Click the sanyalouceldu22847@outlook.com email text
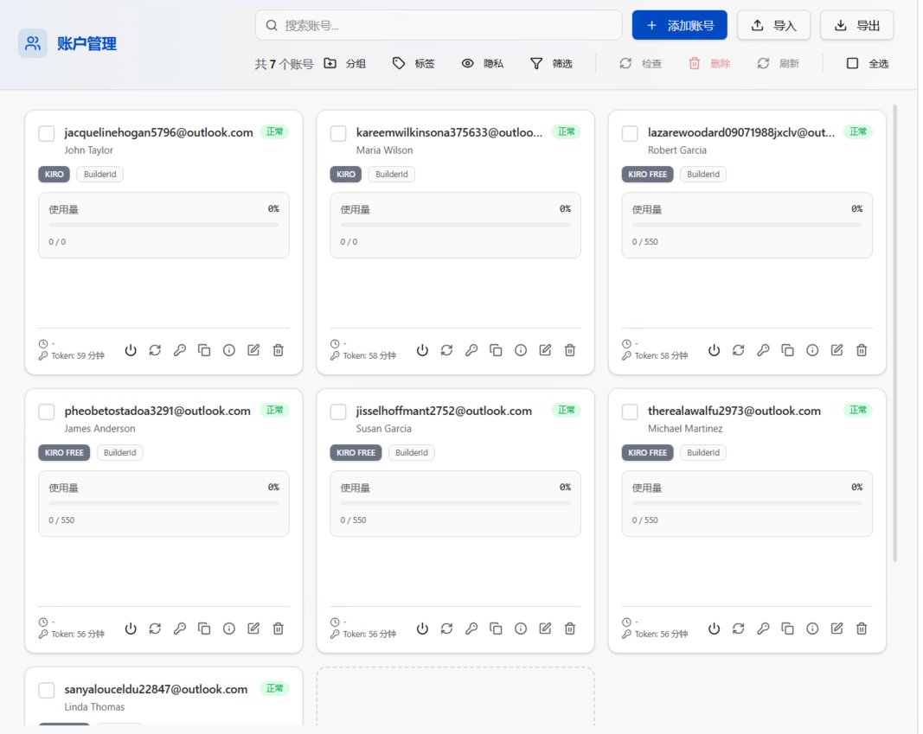 156,689
